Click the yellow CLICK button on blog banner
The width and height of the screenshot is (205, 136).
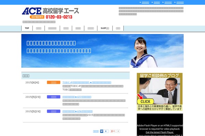146,101
